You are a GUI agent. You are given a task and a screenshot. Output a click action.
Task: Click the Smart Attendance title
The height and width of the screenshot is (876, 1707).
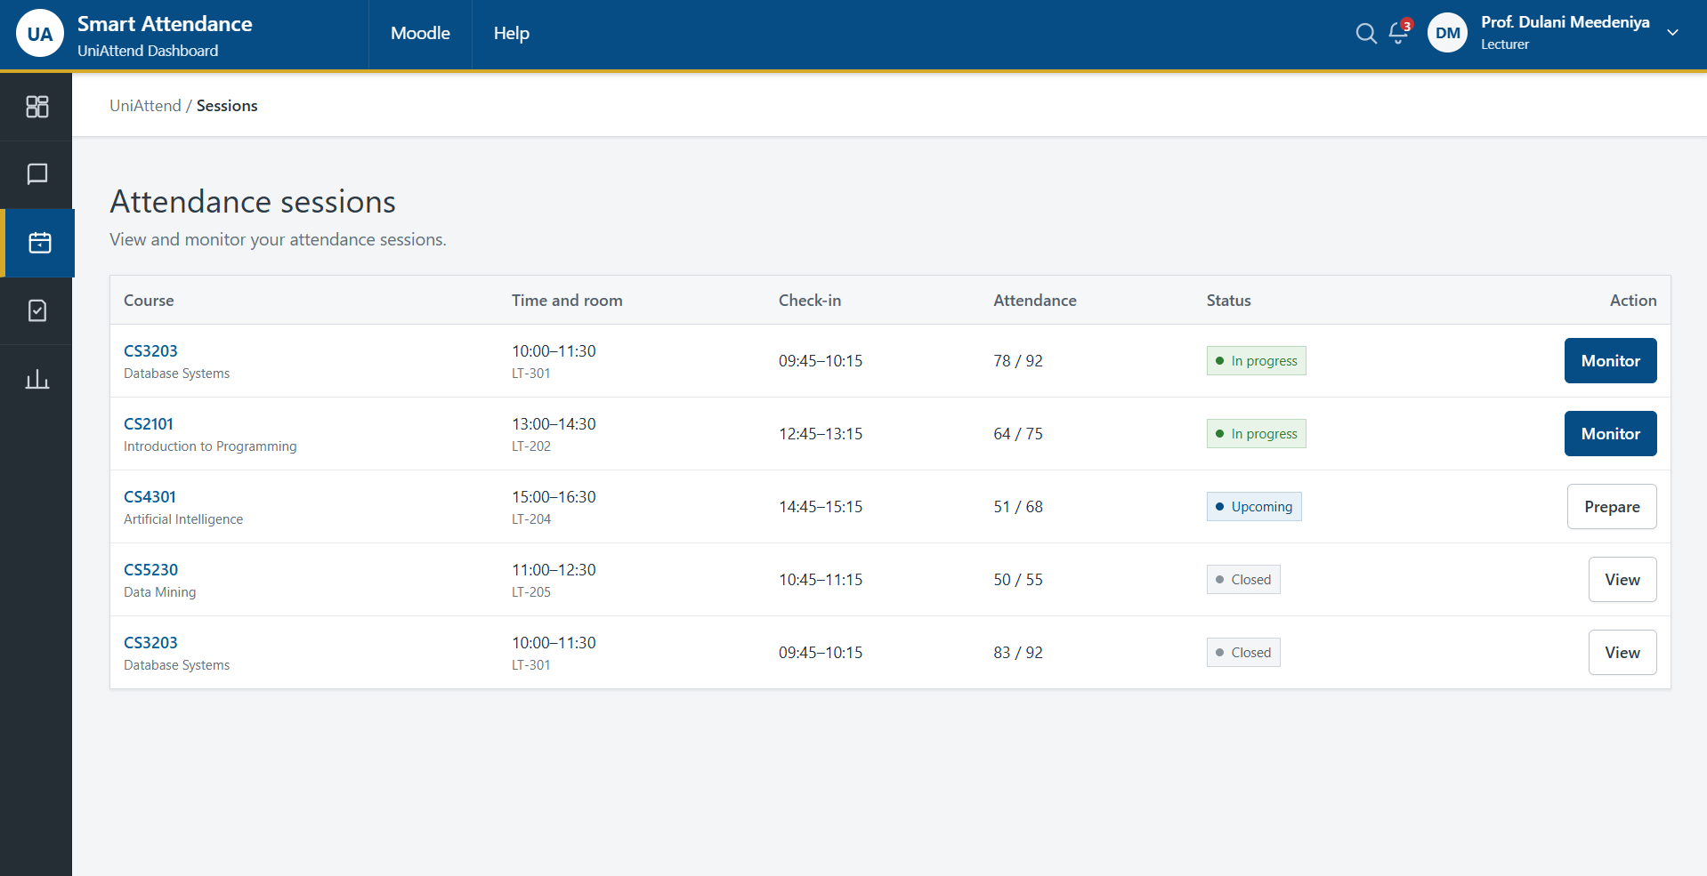(x=165, y=24)
